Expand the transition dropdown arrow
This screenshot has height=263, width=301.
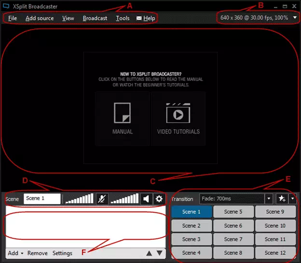269,199
